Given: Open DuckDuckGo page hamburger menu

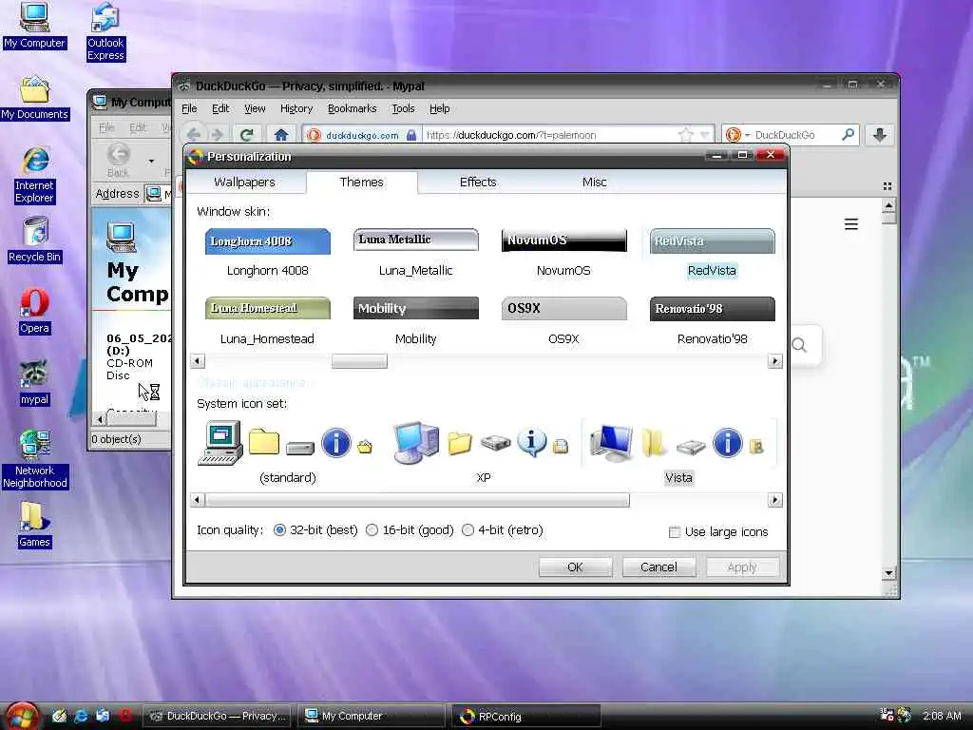Looking at the screenshot, I should (x=851, y=224).
